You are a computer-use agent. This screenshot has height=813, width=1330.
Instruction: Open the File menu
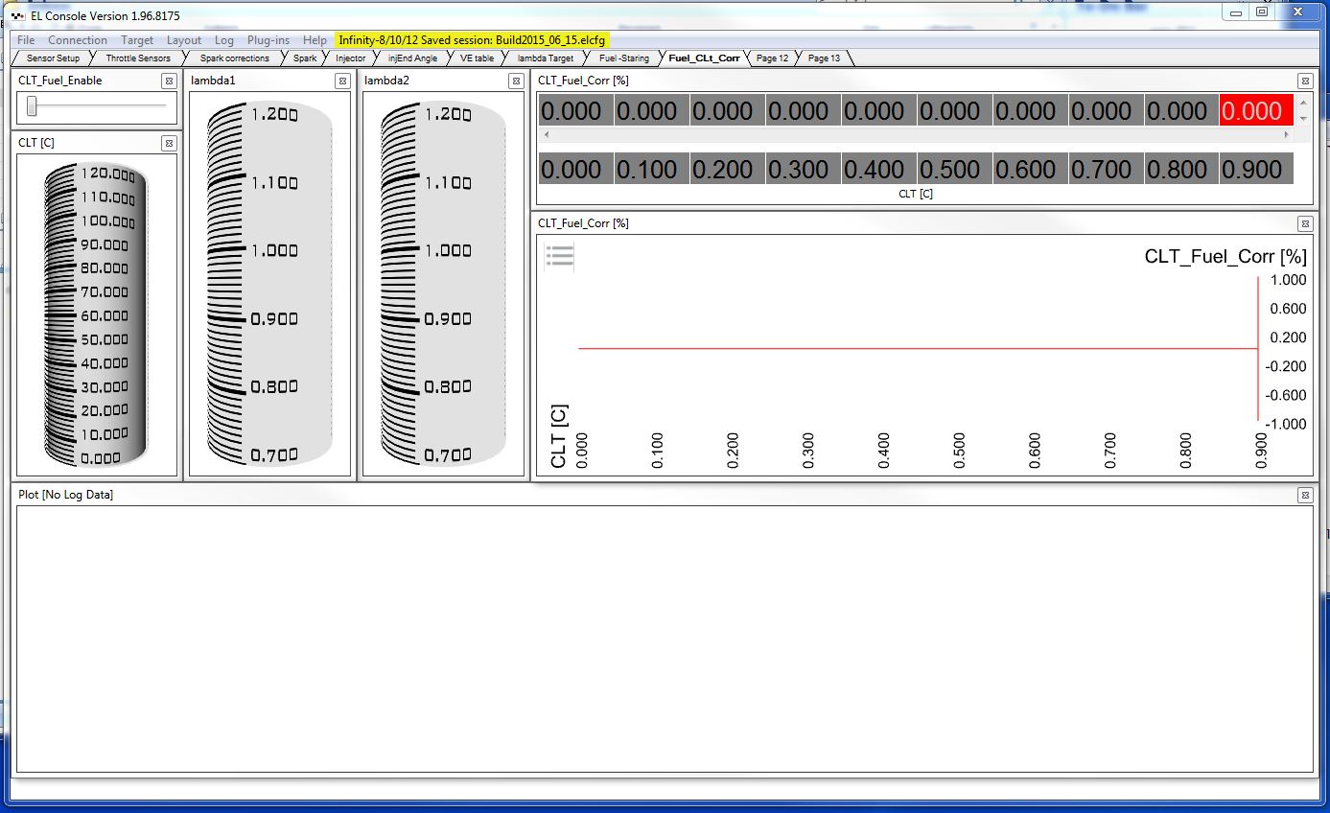pos(26,40)
